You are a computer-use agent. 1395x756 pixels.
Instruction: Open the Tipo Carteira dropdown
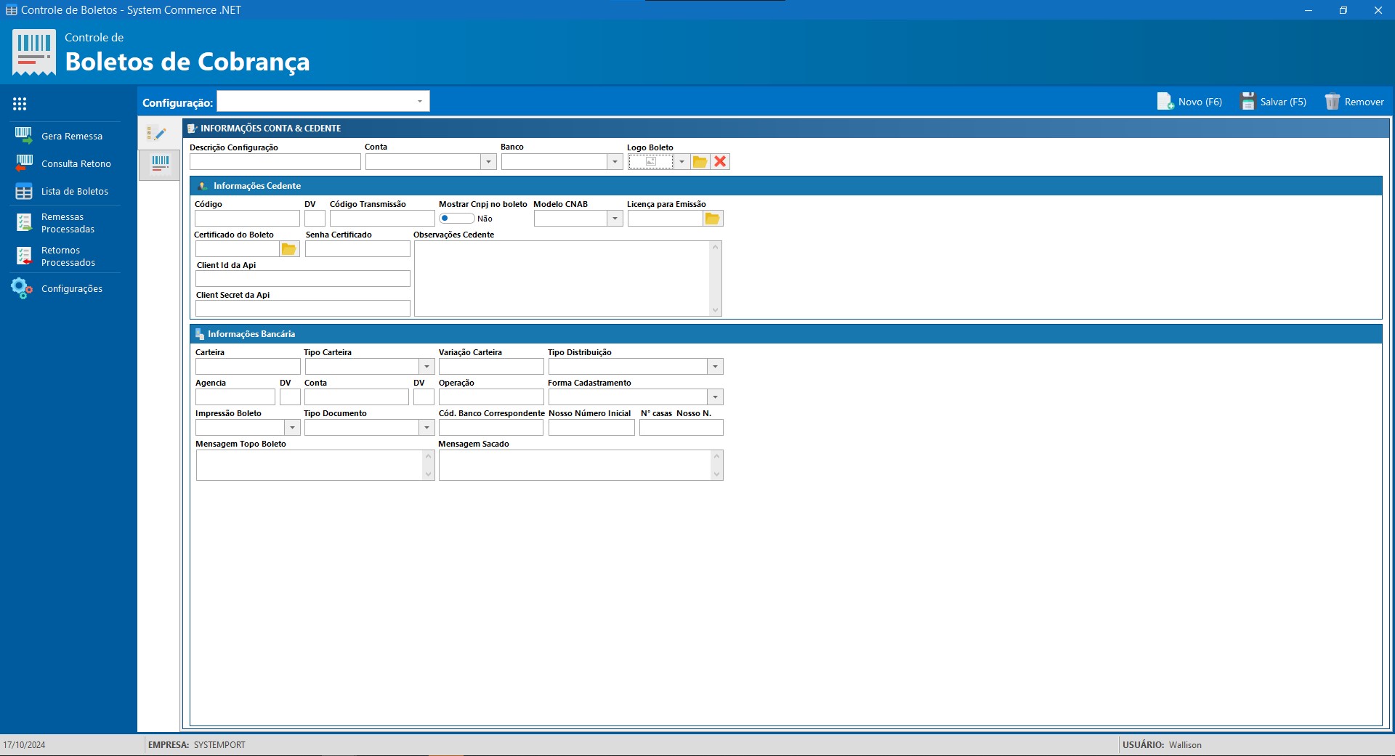(x=427, y=367)
